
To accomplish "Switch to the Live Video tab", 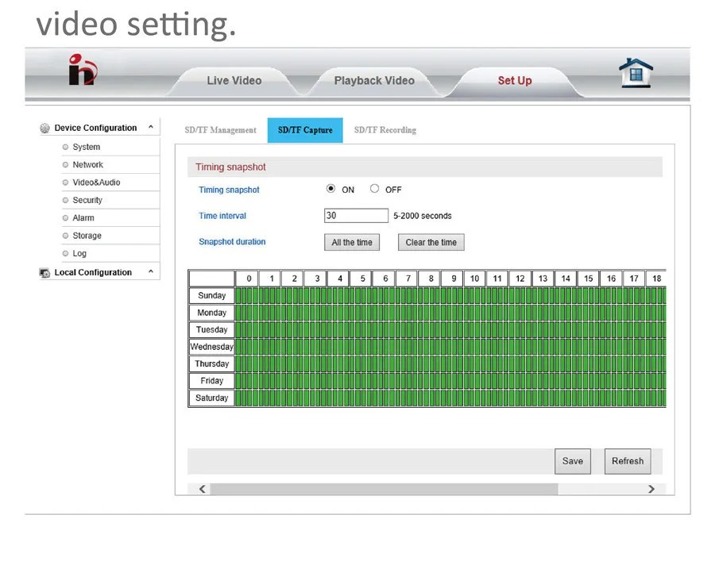I will point(234,81).
